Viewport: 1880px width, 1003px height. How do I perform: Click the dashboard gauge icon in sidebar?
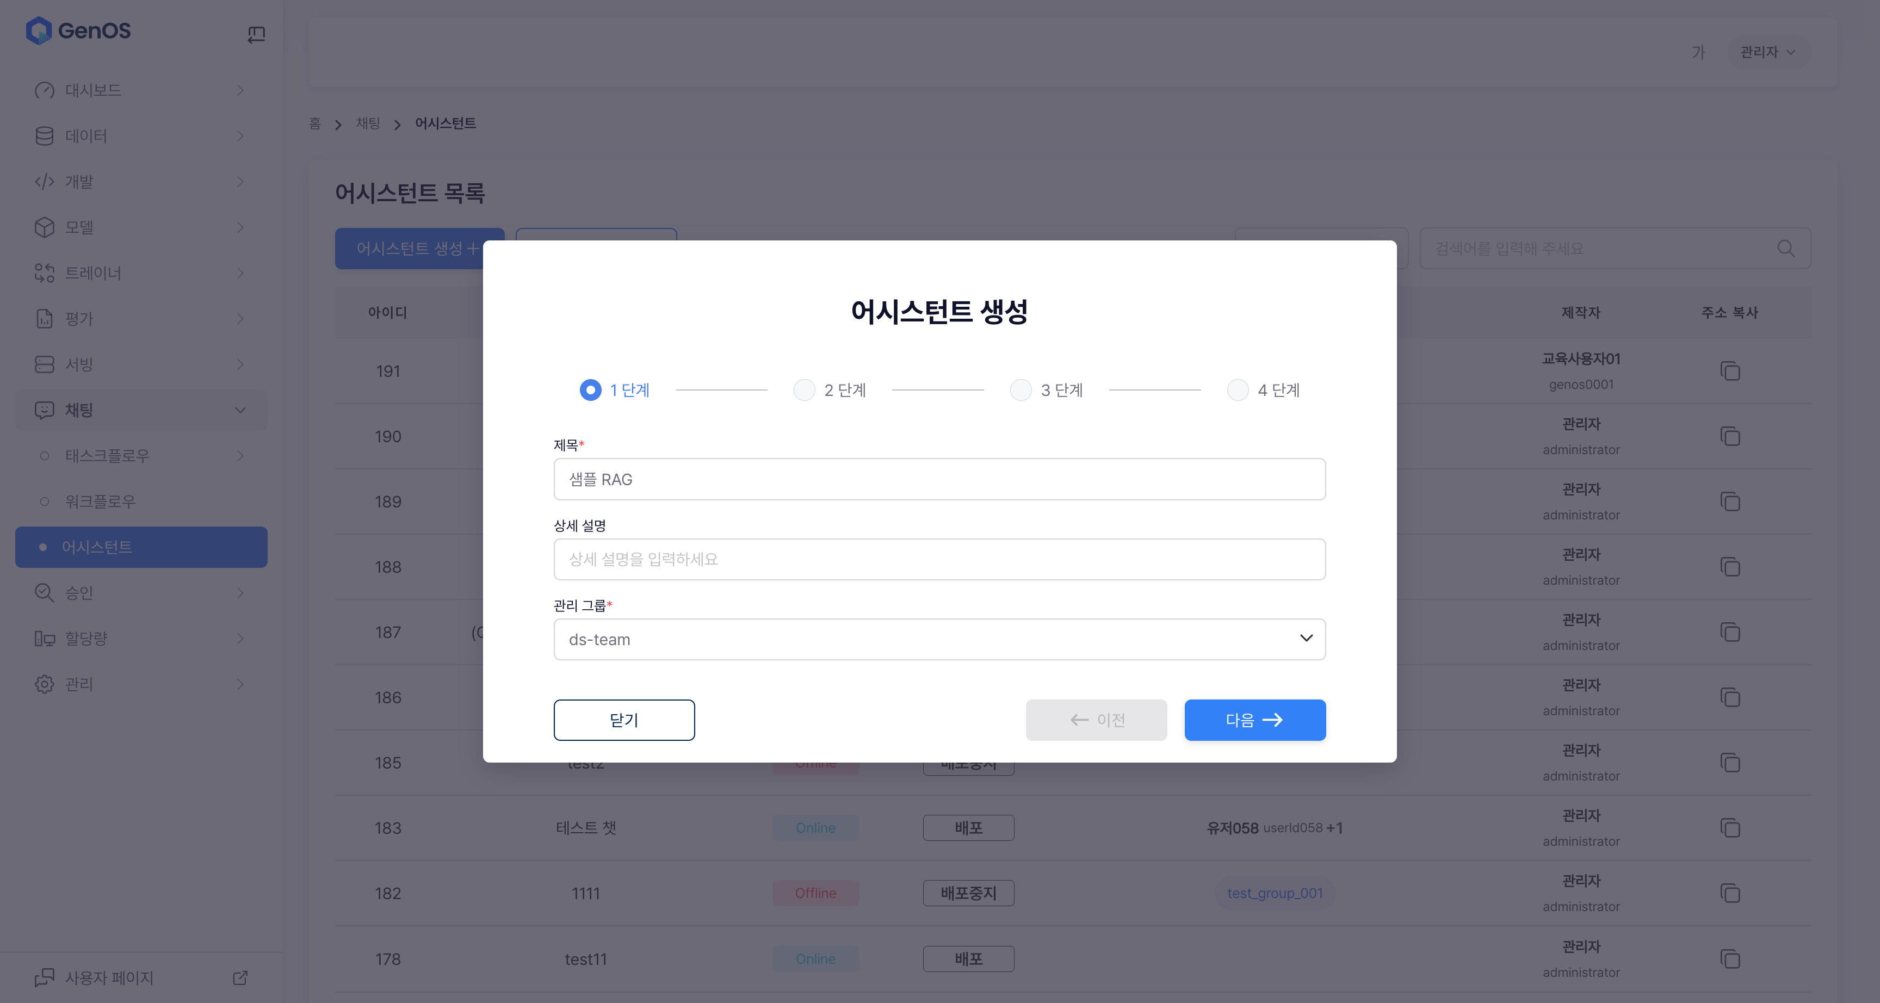[x=45, y=90]
